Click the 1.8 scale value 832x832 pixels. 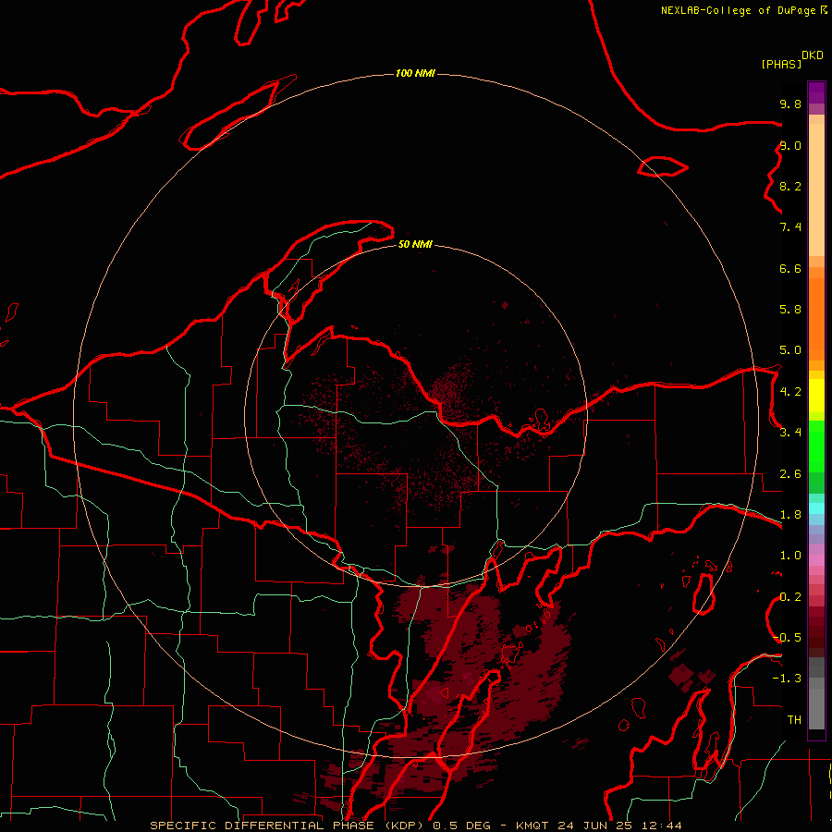pos(790,515)
